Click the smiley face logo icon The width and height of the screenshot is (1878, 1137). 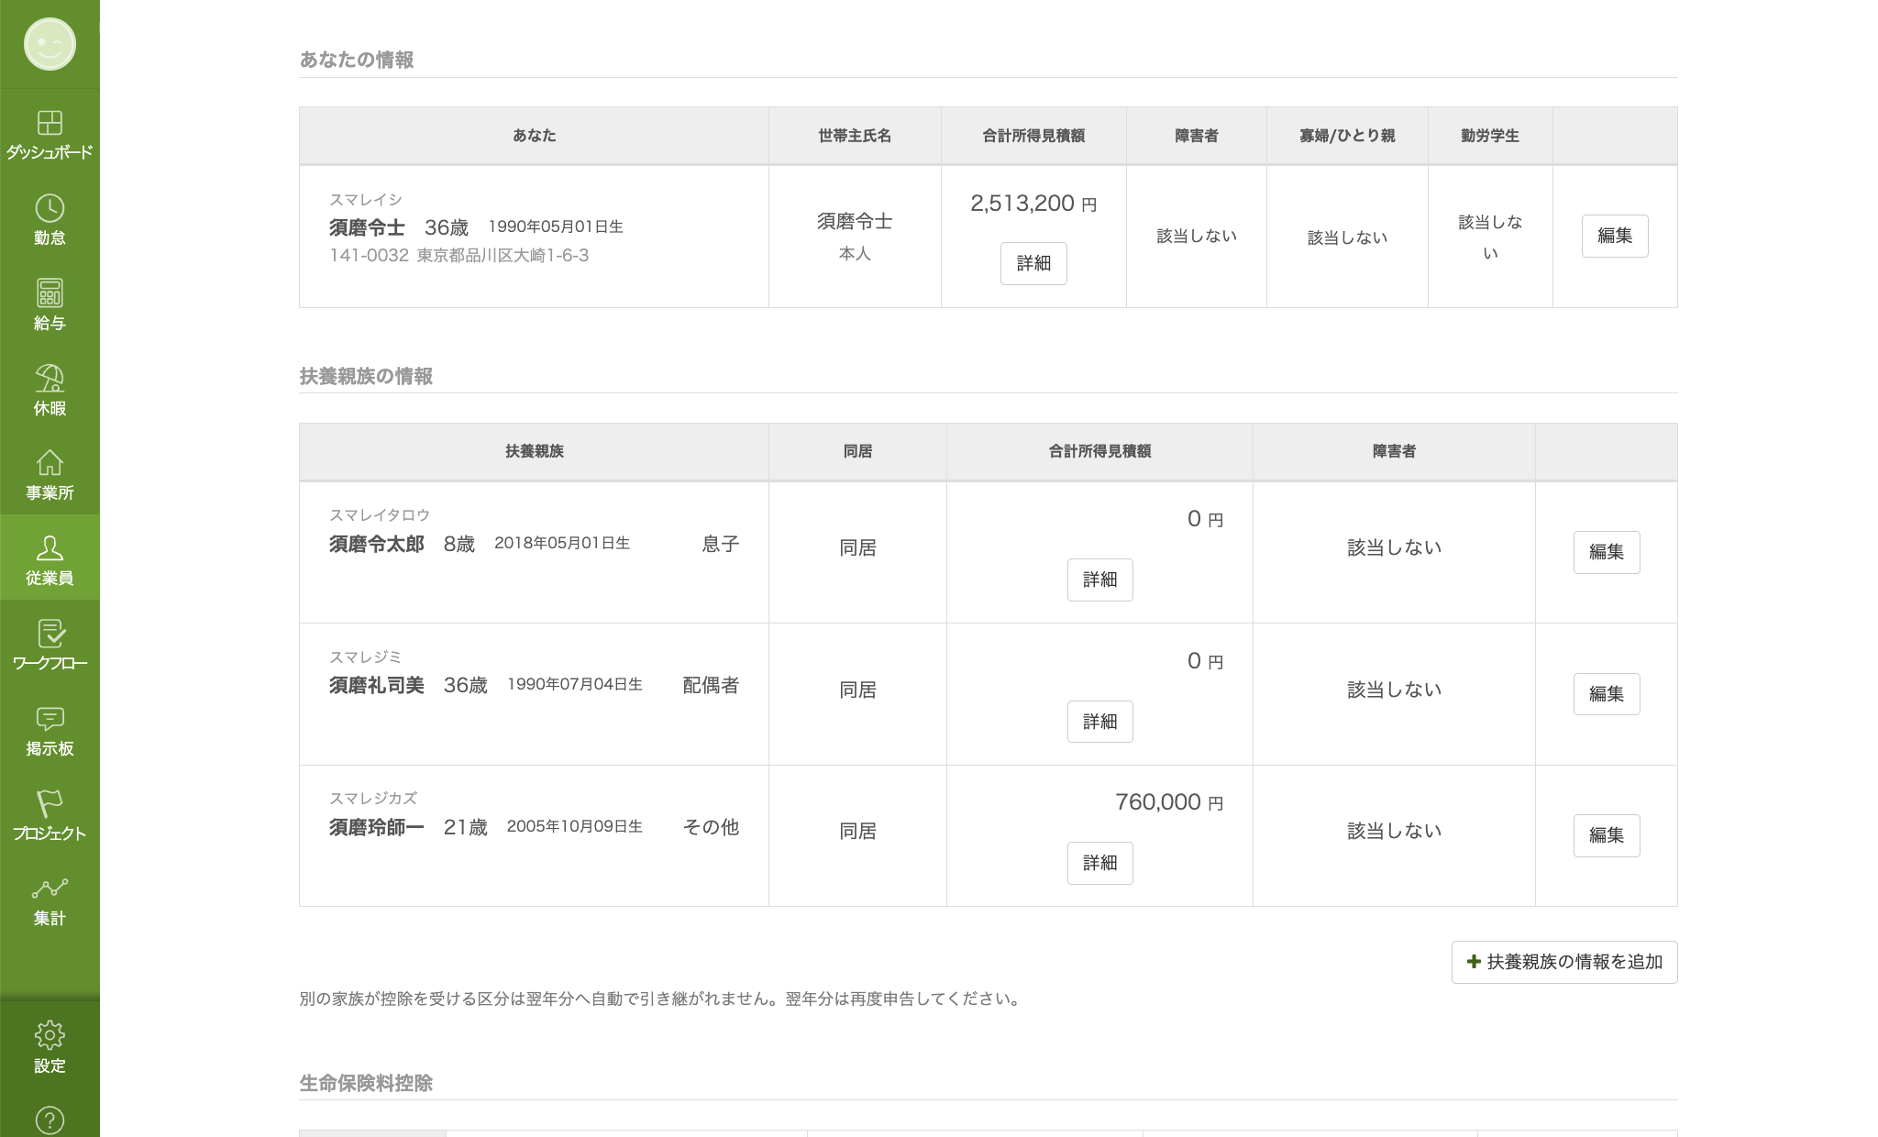click(50, 44)
